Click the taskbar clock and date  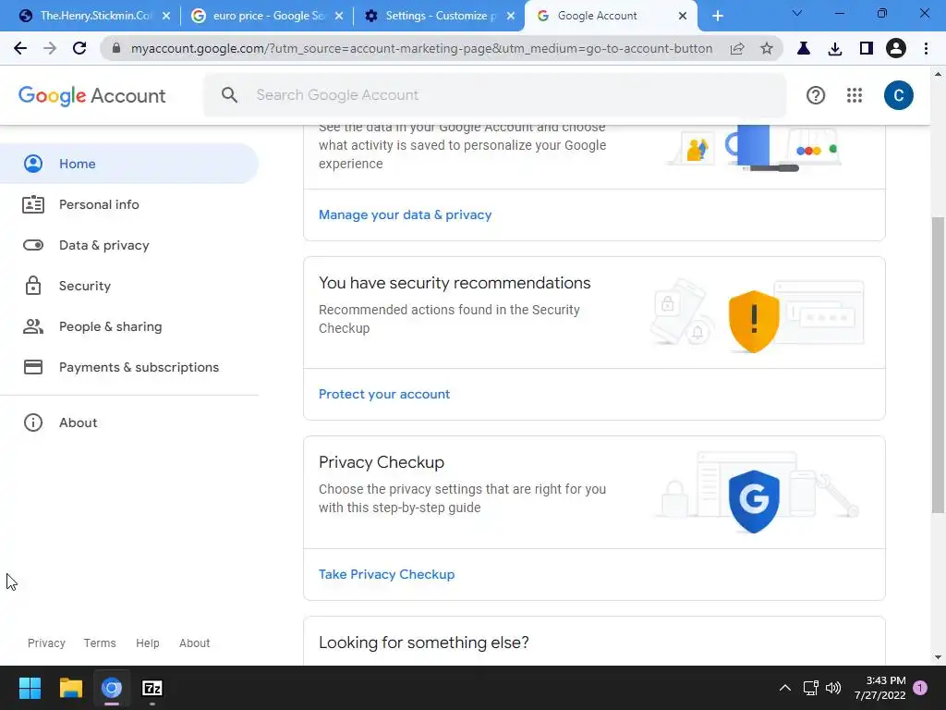(x=879, y=688)
